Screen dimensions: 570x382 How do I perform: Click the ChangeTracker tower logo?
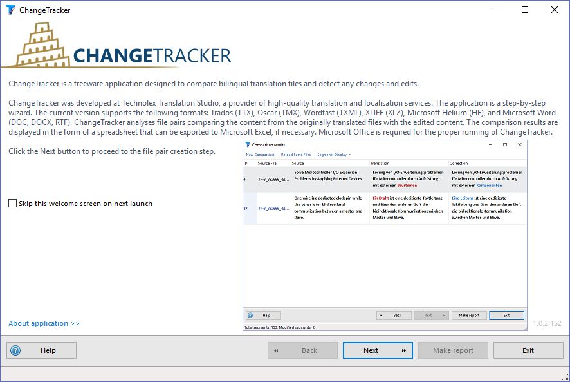point(43,45)
